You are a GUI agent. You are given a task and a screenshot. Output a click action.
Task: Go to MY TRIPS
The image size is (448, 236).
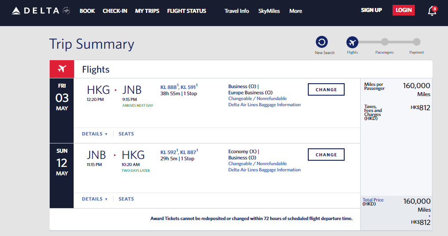coord(147,11)
